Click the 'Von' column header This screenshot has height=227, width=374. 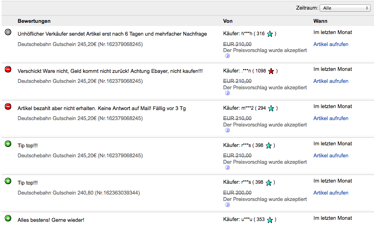pos(228,21)
